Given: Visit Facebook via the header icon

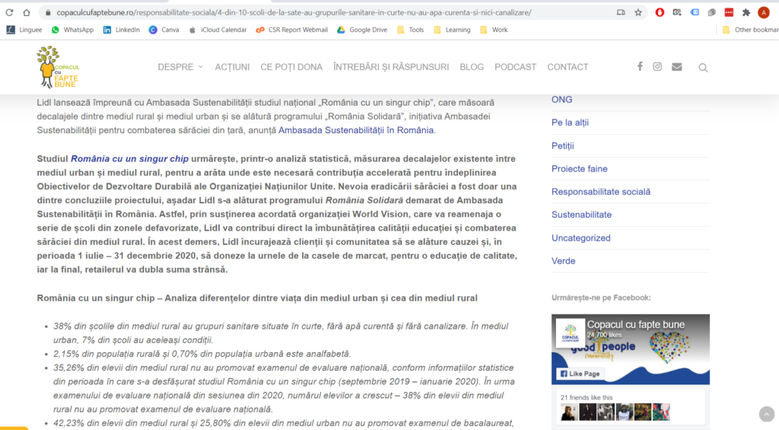Looking at the screenshot, I should point(640,67).
